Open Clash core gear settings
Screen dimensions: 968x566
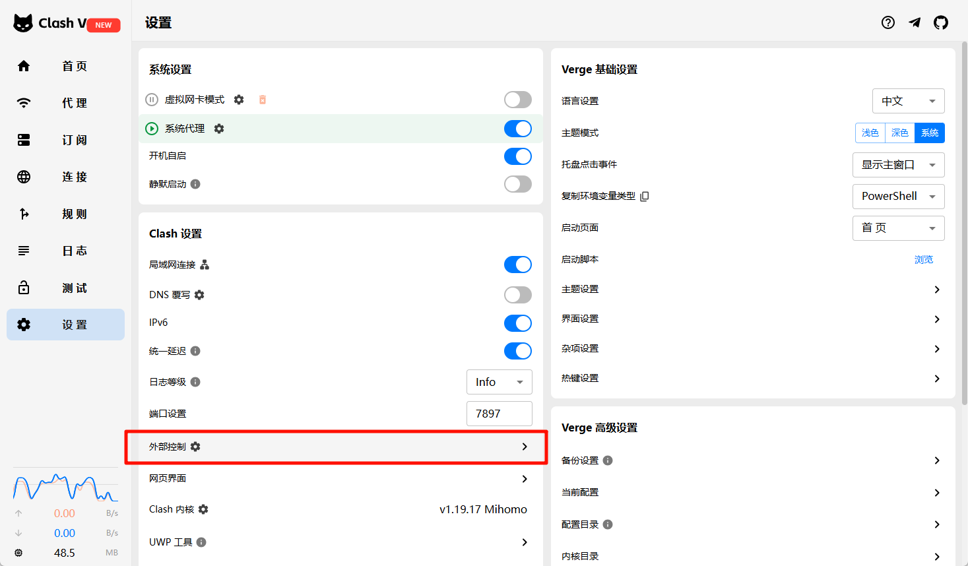(203, 509)
